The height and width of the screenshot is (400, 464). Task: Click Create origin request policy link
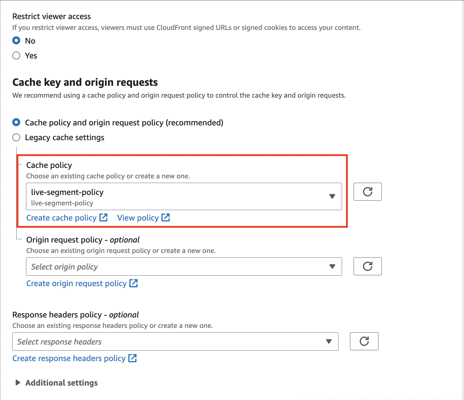click(76, 284)
